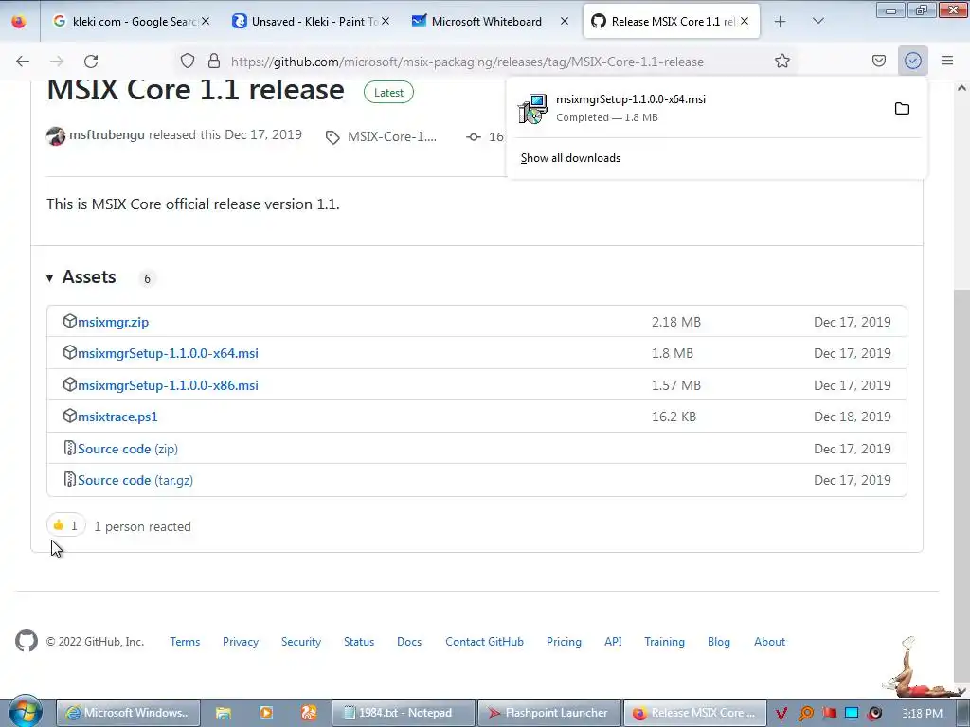Image resolution: width=970 pixels, height=727 pixels.
Task: Click the zip file icon beside Source code (tar.gz)
Action: click(70, 479)
